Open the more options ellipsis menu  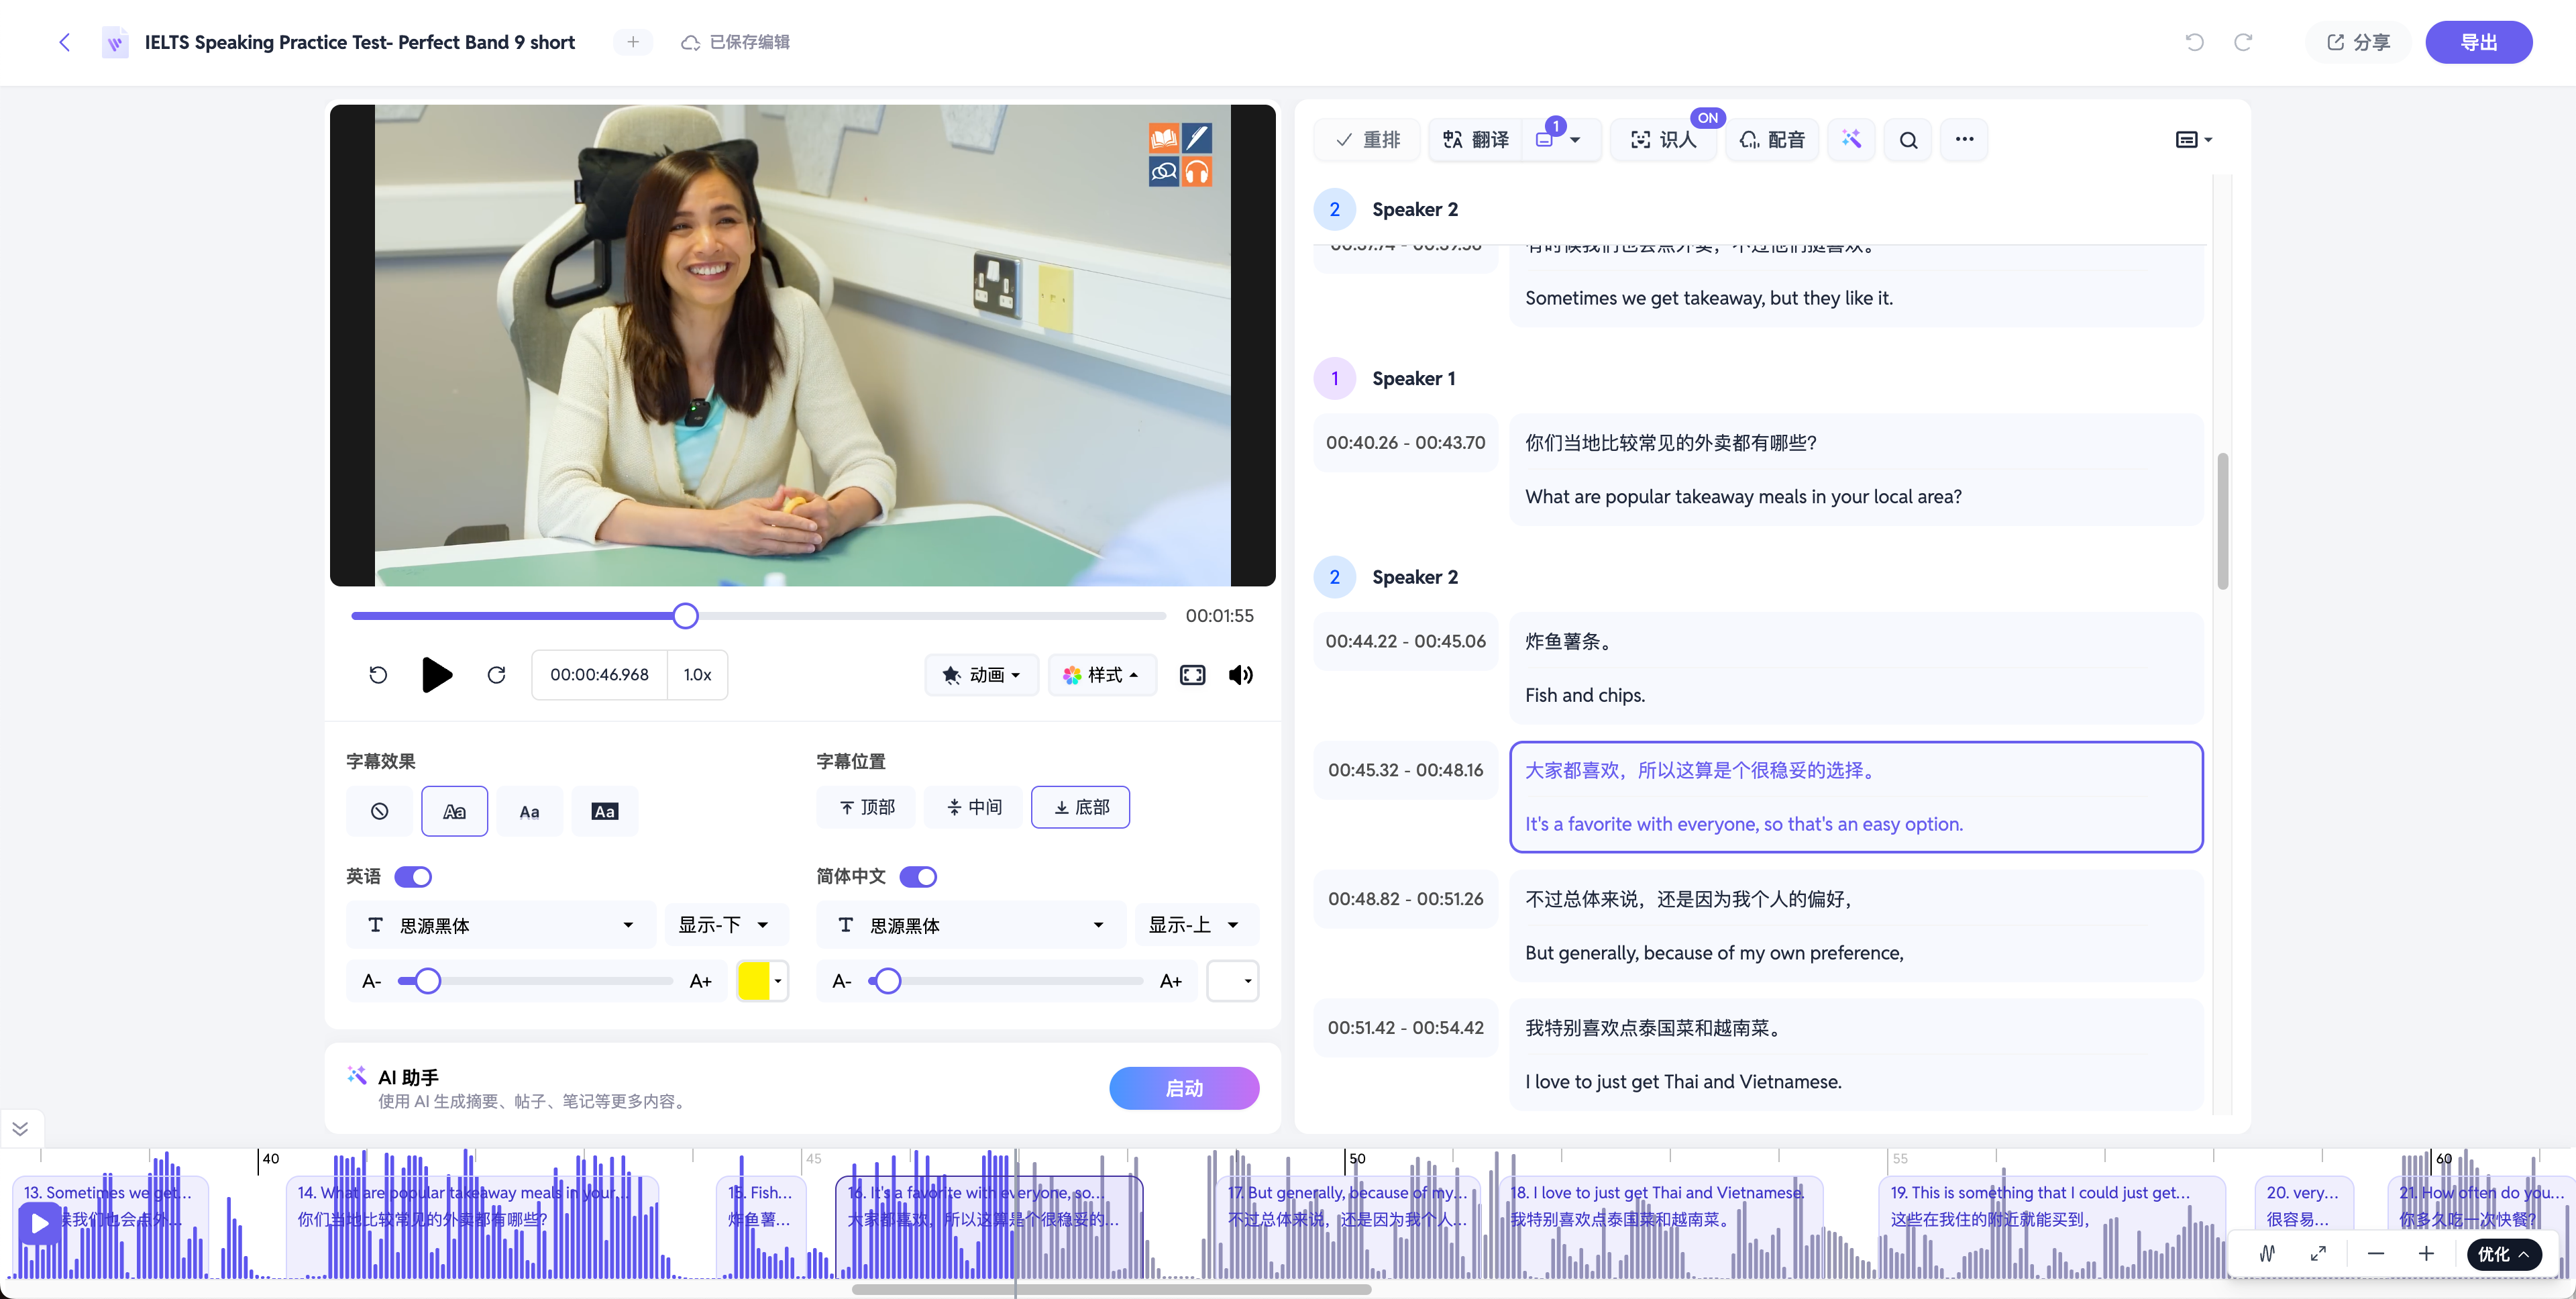pyautogui.click(x=1964, y=140)
